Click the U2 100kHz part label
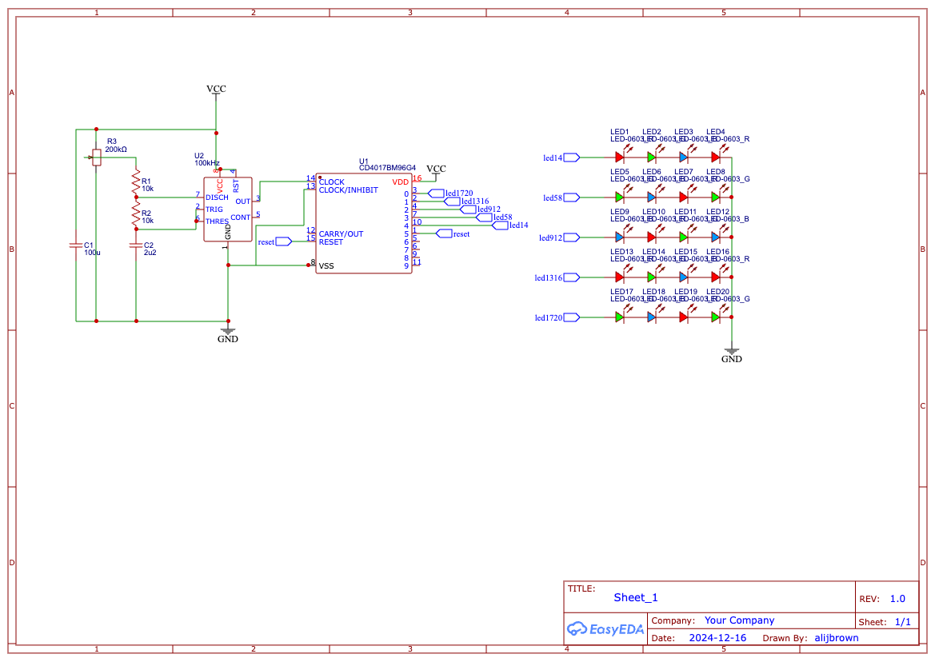The image size is (935, 662). (x=206, y=159)
